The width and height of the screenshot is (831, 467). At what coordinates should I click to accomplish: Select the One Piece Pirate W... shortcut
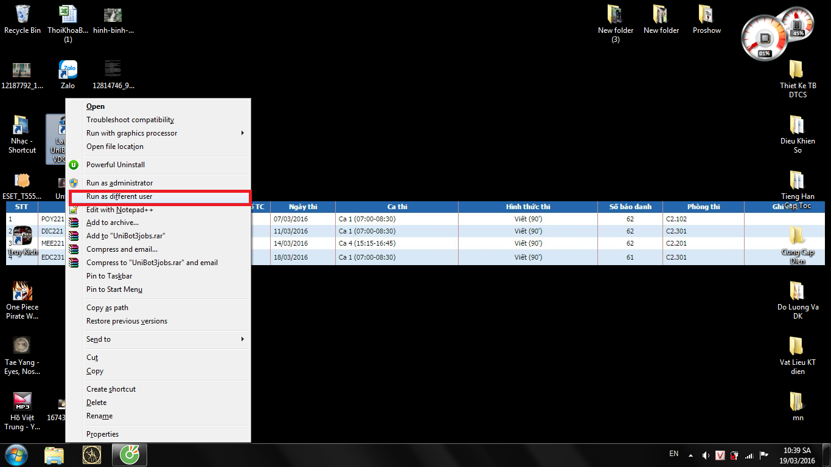coord(23,300)
